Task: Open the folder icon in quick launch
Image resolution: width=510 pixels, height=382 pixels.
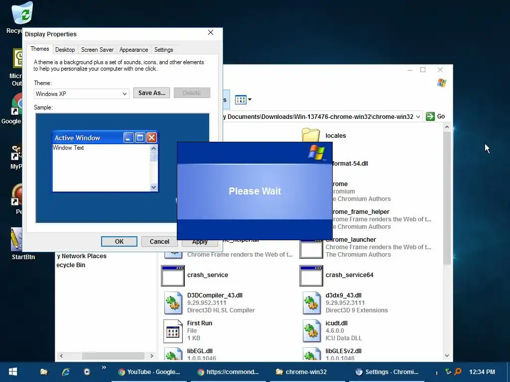Action: tap(44, 372)
